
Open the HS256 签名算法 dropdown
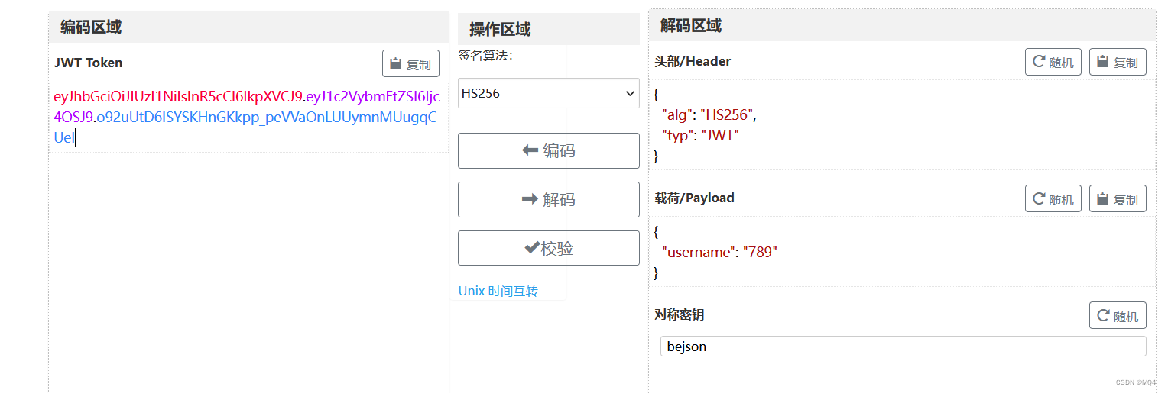548,93
